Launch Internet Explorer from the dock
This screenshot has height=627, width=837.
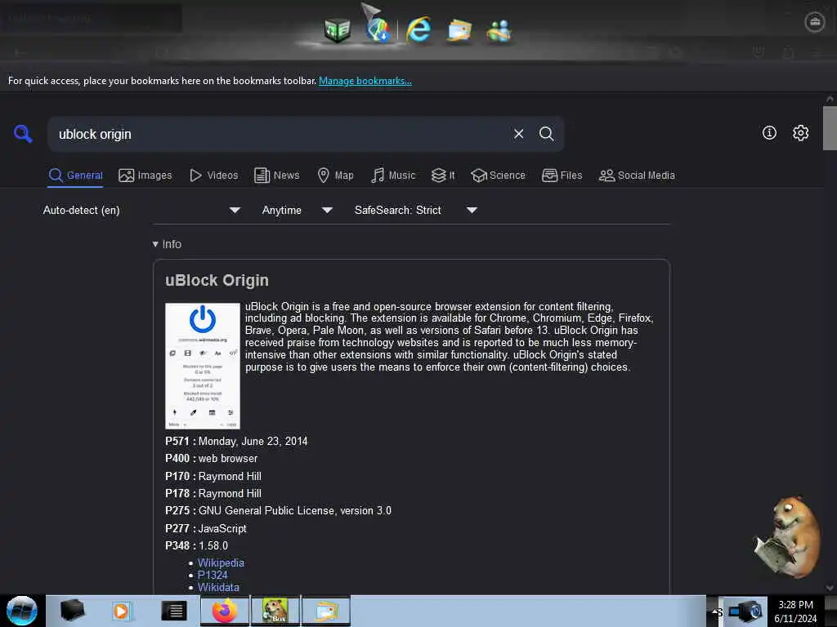418,29
